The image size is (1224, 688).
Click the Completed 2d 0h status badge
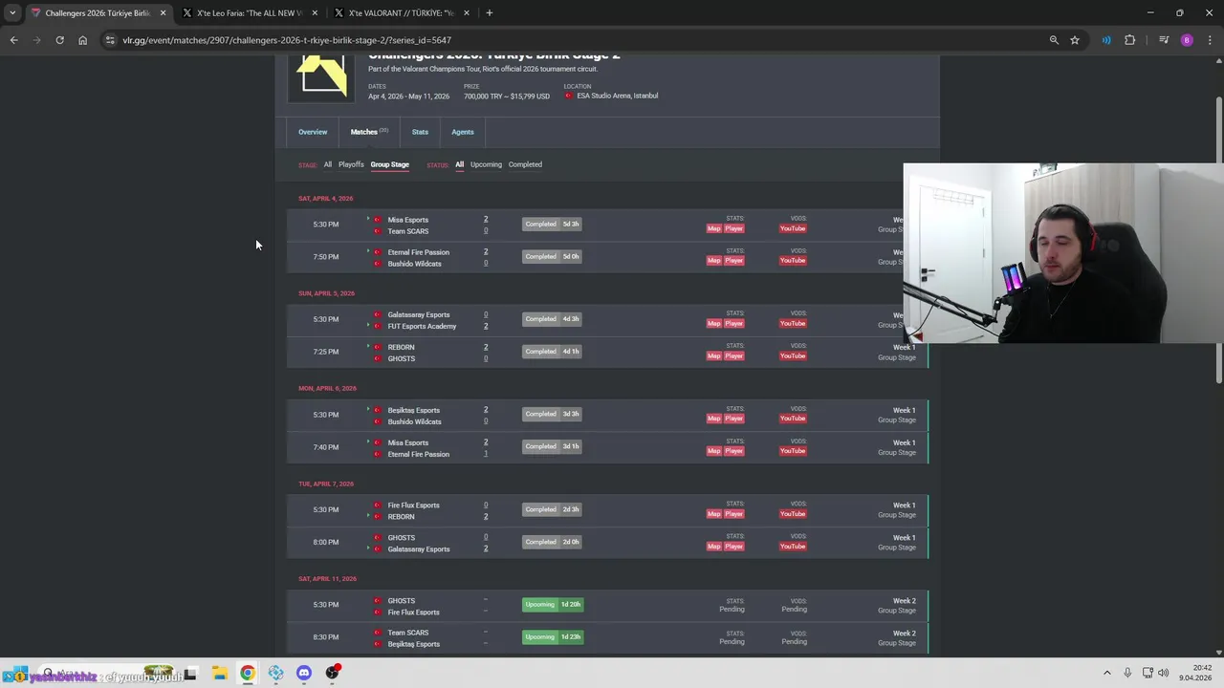[552, 542]
